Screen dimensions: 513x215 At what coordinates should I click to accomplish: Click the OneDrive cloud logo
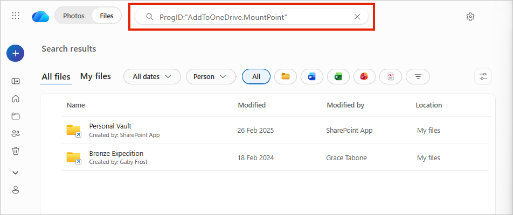pos(40,16)
